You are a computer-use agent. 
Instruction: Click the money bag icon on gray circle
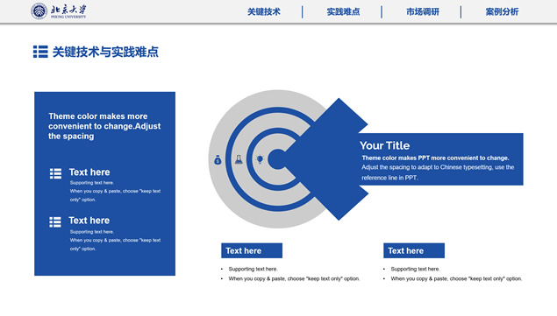click(218, 160)
